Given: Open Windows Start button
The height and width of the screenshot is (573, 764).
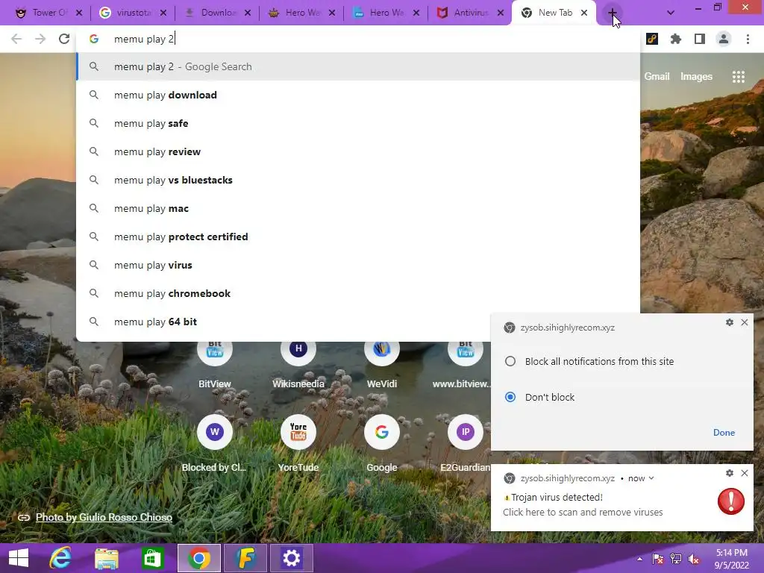Looking at the screenshot, I should pos(19,558).
